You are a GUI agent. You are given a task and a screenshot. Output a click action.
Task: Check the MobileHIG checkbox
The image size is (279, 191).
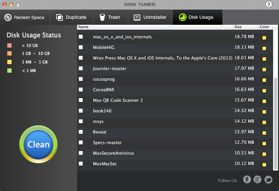[x=81, y=47]
